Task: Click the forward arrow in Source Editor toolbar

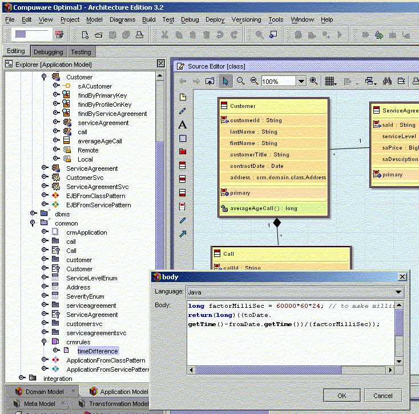Action: click(196, 81)
